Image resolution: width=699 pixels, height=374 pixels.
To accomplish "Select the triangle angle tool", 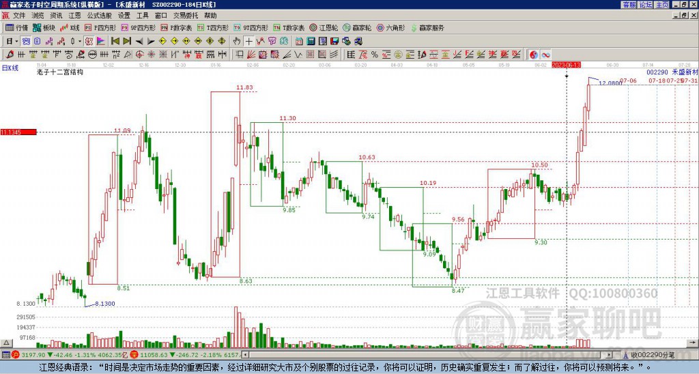I will pyautogui.click(x=128, y=55).
